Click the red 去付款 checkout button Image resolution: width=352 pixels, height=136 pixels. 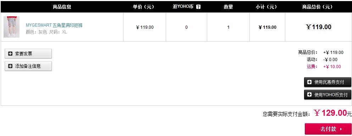pyautogui.click(x=328, y=129)
